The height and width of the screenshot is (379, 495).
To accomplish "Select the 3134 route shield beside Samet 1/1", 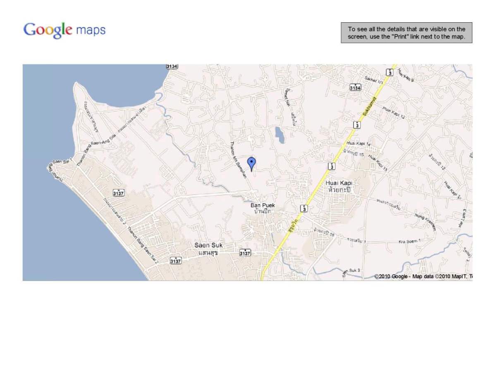I will (x=355, y=88).
